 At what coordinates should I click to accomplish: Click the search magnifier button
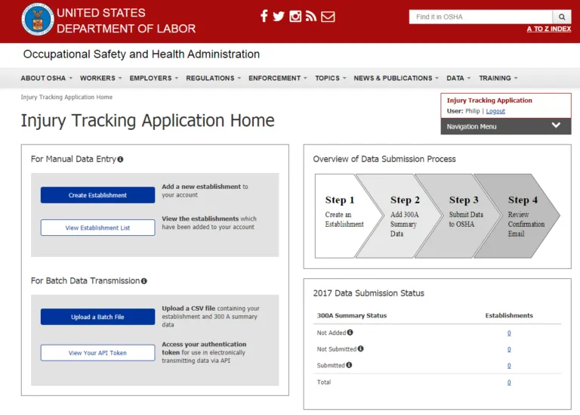tap(562, 17)
